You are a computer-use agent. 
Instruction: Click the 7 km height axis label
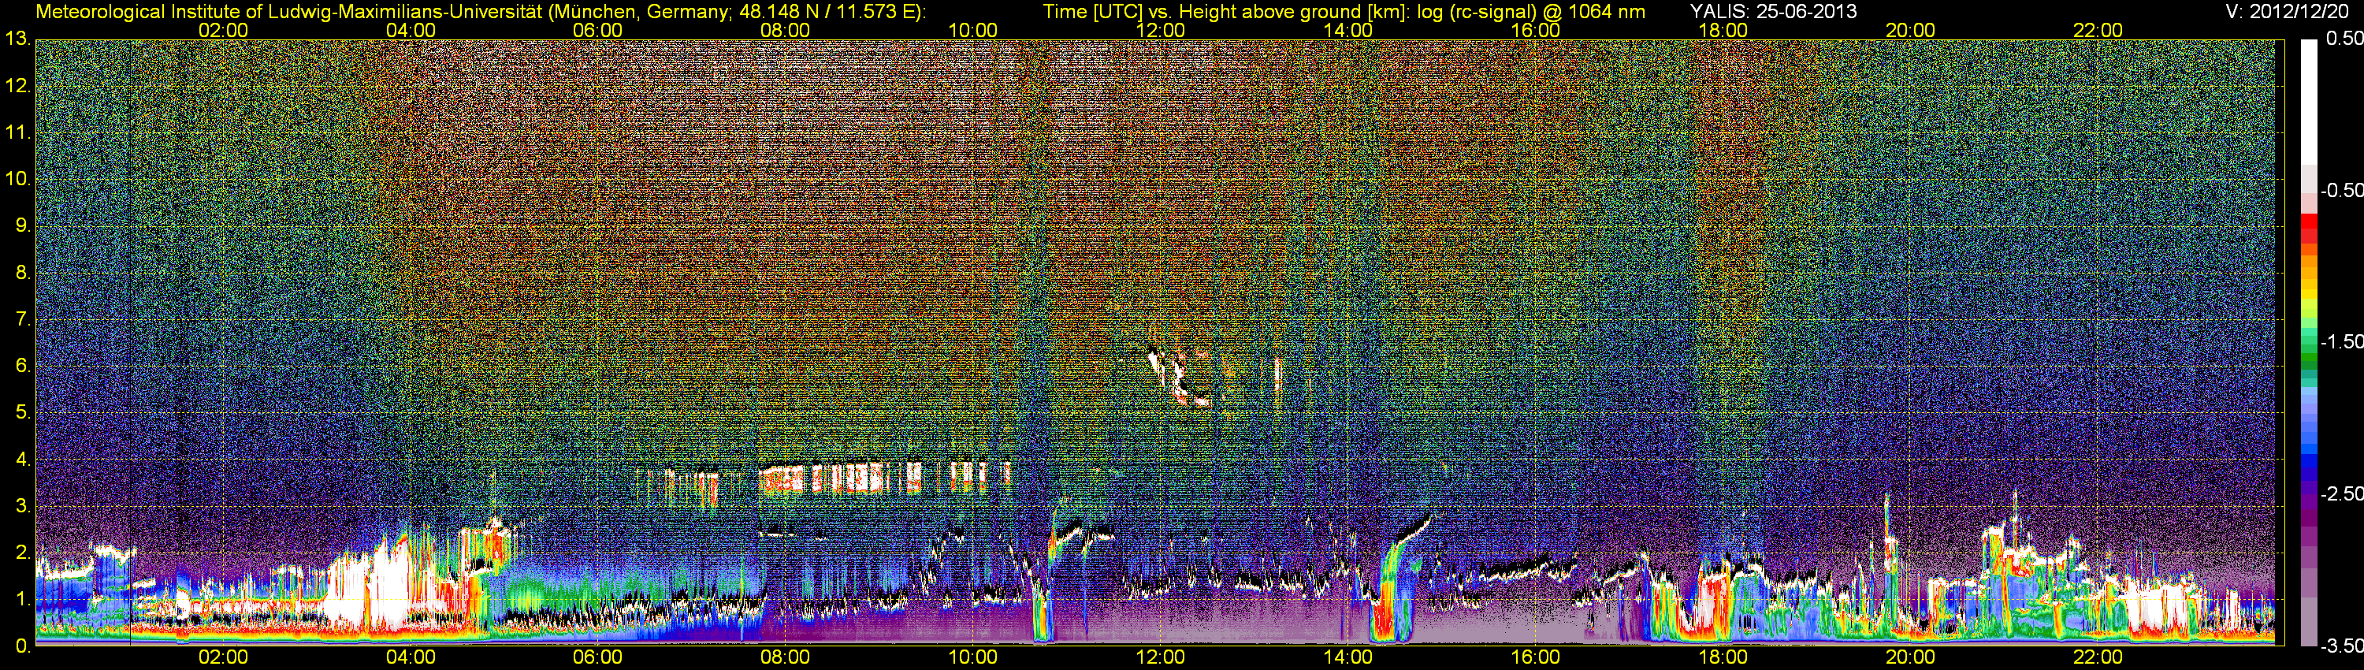(24, 319)
